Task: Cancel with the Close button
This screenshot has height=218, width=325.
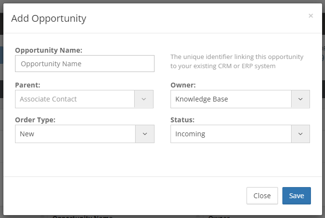Action: [x=262, y=196]
